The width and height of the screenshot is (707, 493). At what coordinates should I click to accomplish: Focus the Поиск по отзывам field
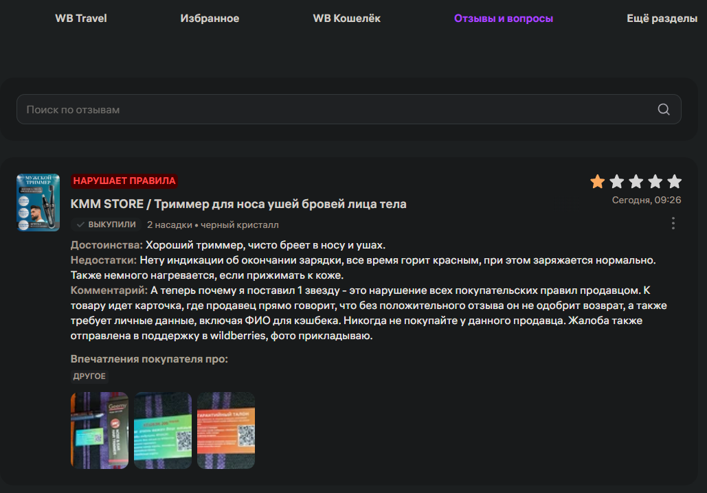[x=348, y=109]
